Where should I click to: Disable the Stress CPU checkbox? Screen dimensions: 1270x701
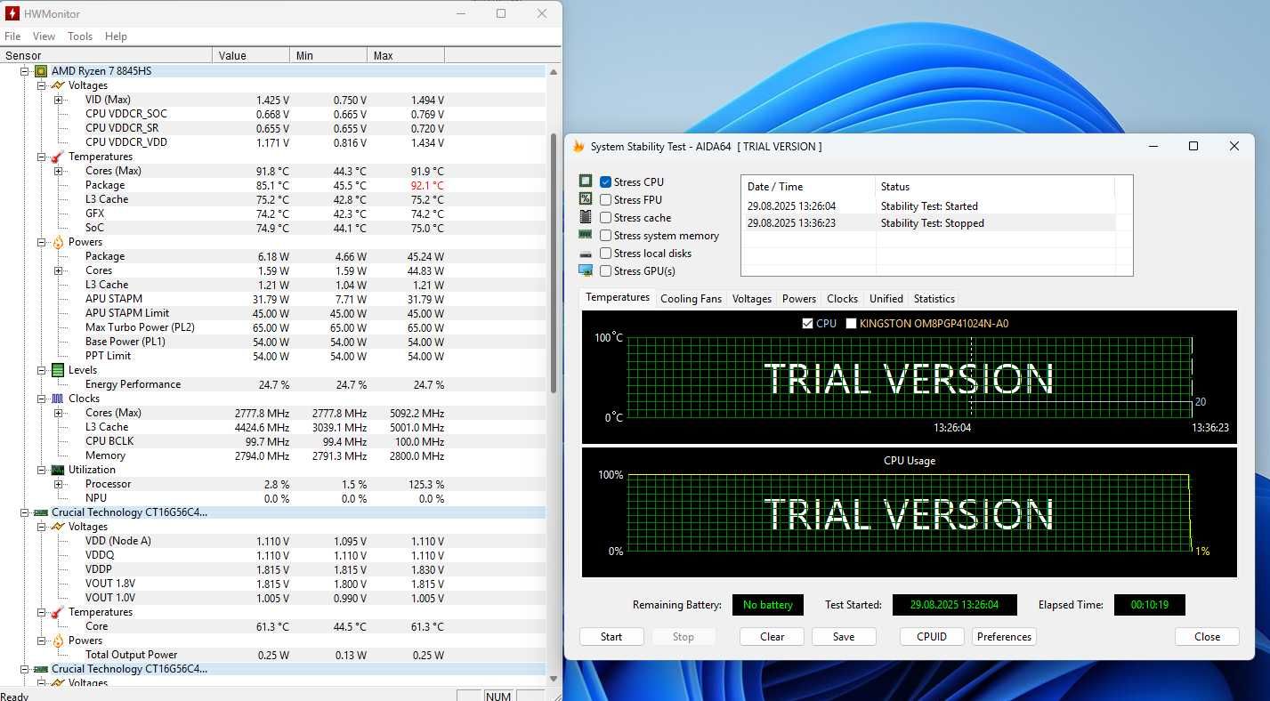[606, 181]
